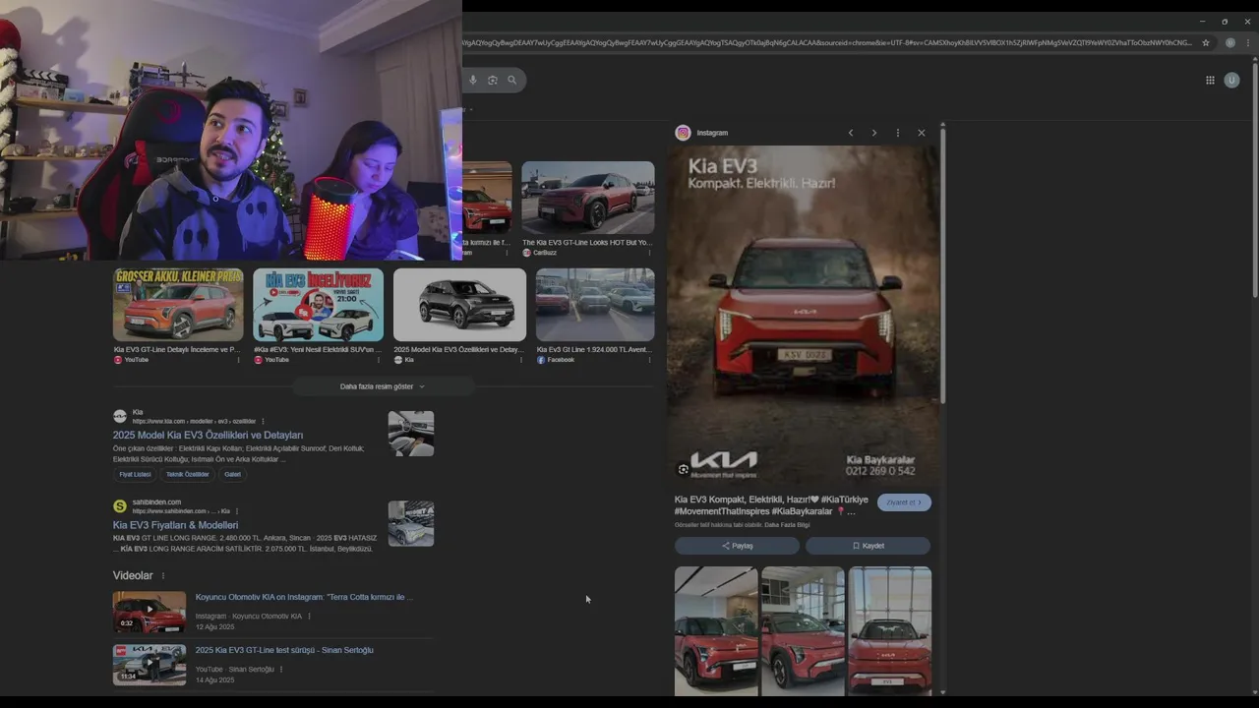Bookmark this page with the star icon
The width and height of the screenshot is (1259, 708).
[x=1206, y=43]
